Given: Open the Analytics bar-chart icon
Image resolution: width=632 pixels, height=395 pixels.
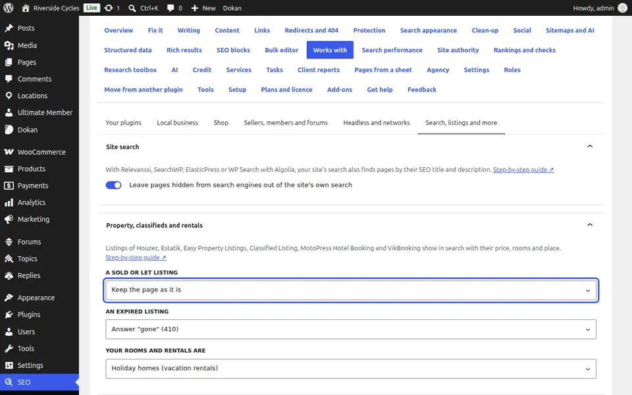Looking at the screenshot, I should point(9,202).
